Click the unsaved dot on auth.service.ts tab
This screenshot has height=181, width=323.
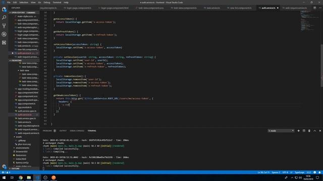coord(278,8)
